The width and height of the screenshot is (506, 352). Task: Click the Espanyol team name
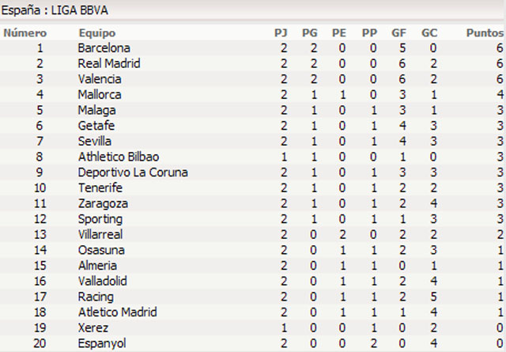pos(101,343)
